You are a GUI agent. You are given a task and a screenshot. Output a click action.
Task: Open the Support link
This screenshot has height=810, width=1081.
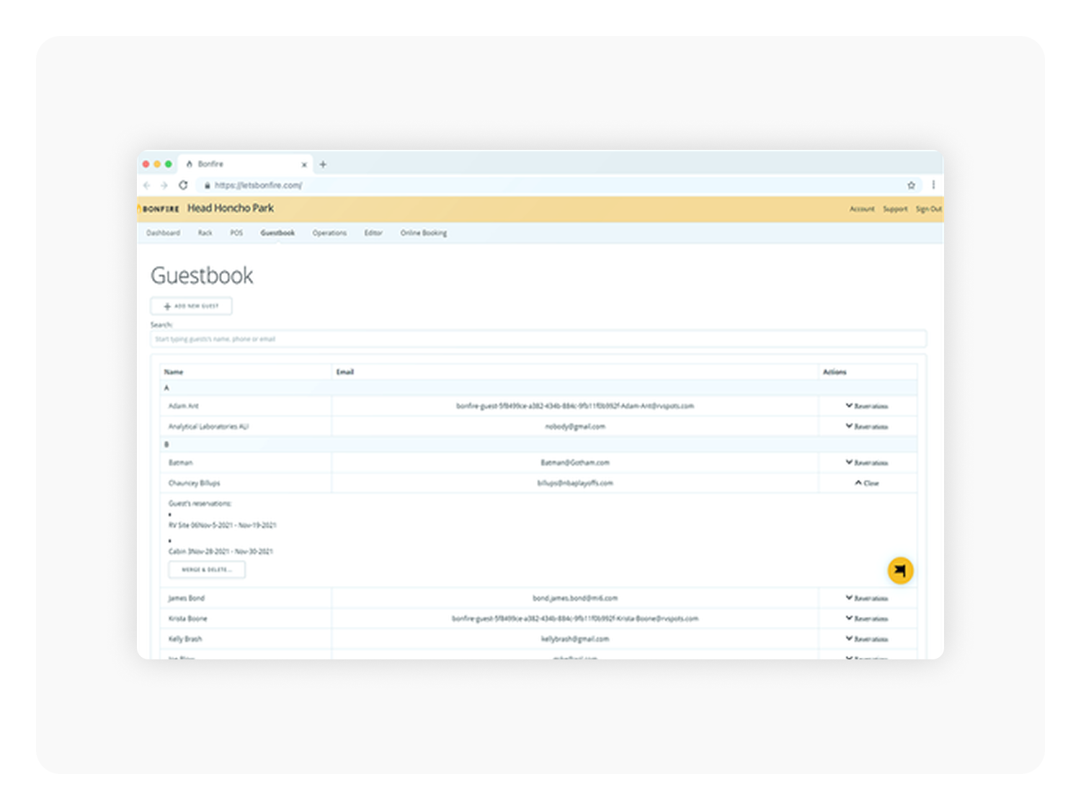(895, 209)
